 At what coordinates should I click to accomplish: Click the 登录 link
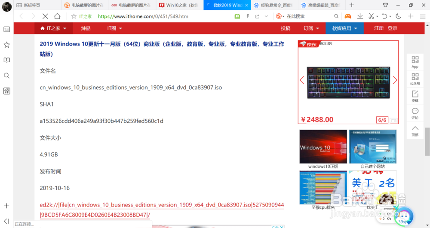pos(393,28)
